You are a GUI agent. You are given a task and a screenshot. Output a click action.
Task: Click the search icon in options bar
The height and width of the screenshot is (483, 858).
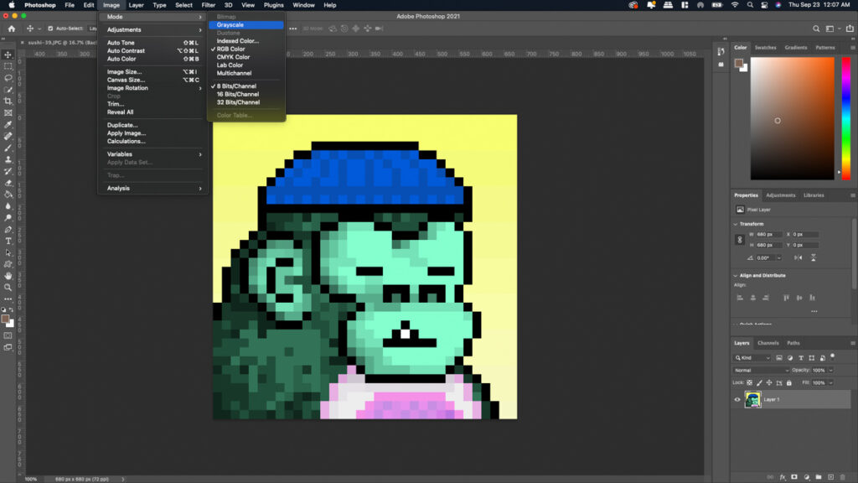[x=816, y=29]
